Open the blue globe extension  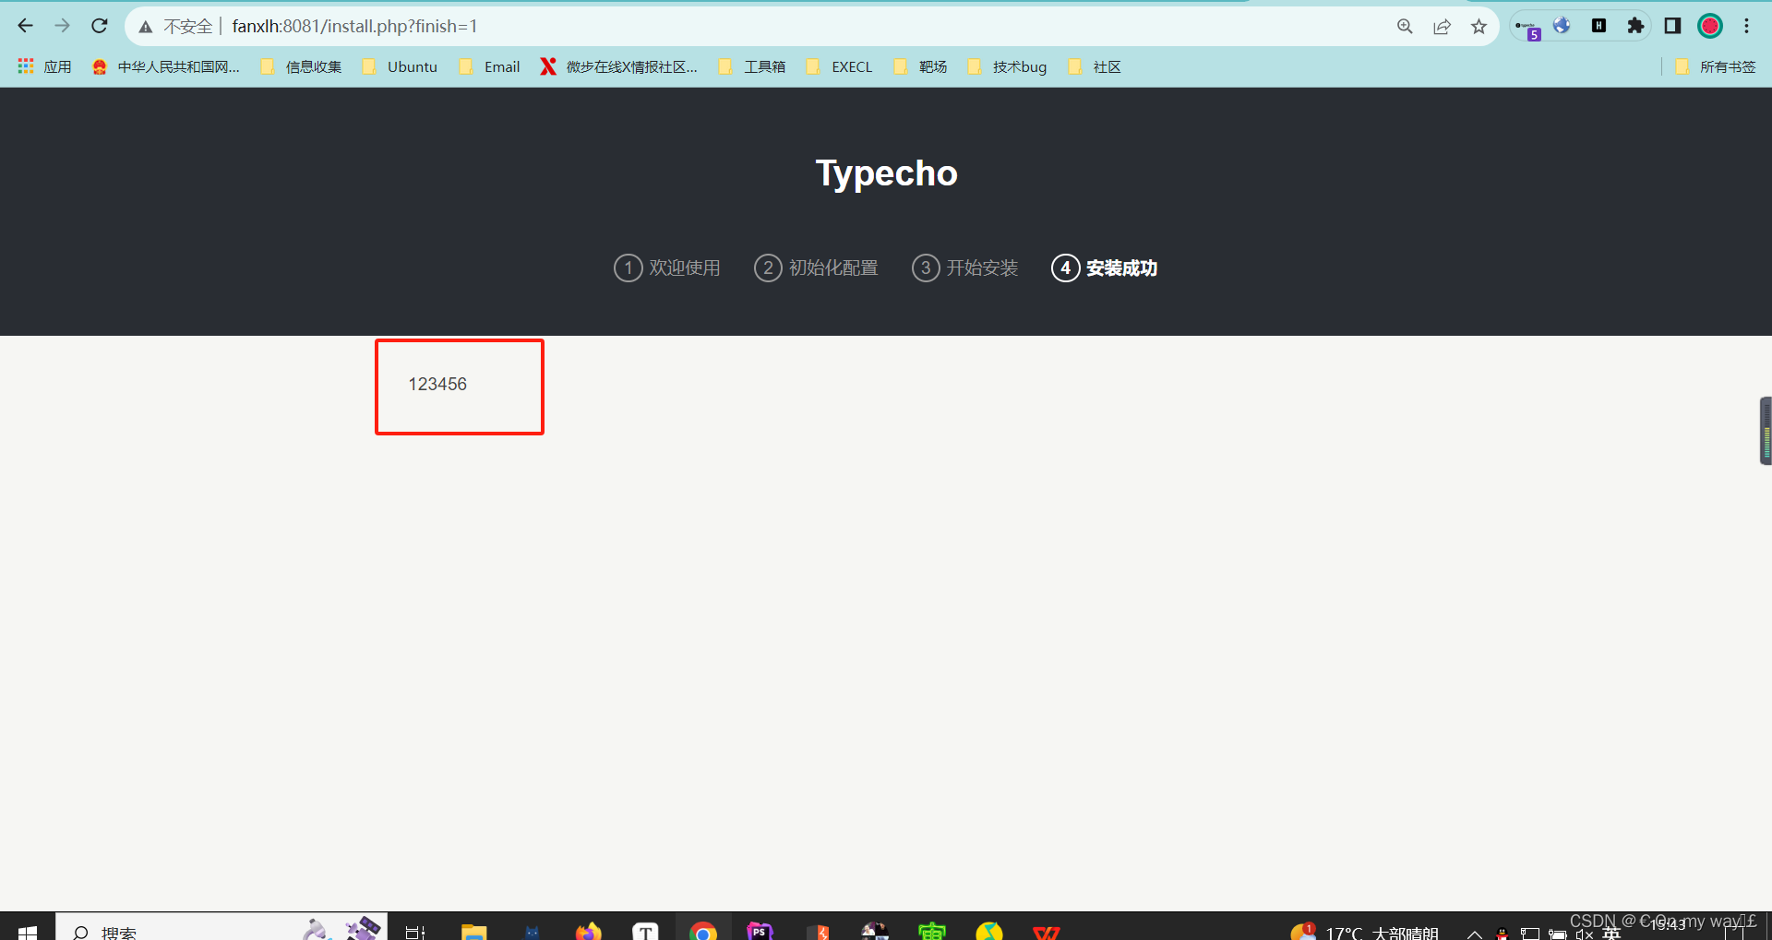pyautogui.click(x=1562, y=26)
